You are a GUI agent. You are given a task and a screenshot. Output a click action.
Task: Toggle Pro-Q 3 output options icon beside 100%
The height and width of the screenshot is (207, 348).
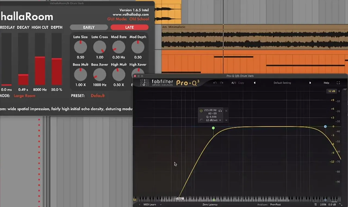[x=315, y=204]
